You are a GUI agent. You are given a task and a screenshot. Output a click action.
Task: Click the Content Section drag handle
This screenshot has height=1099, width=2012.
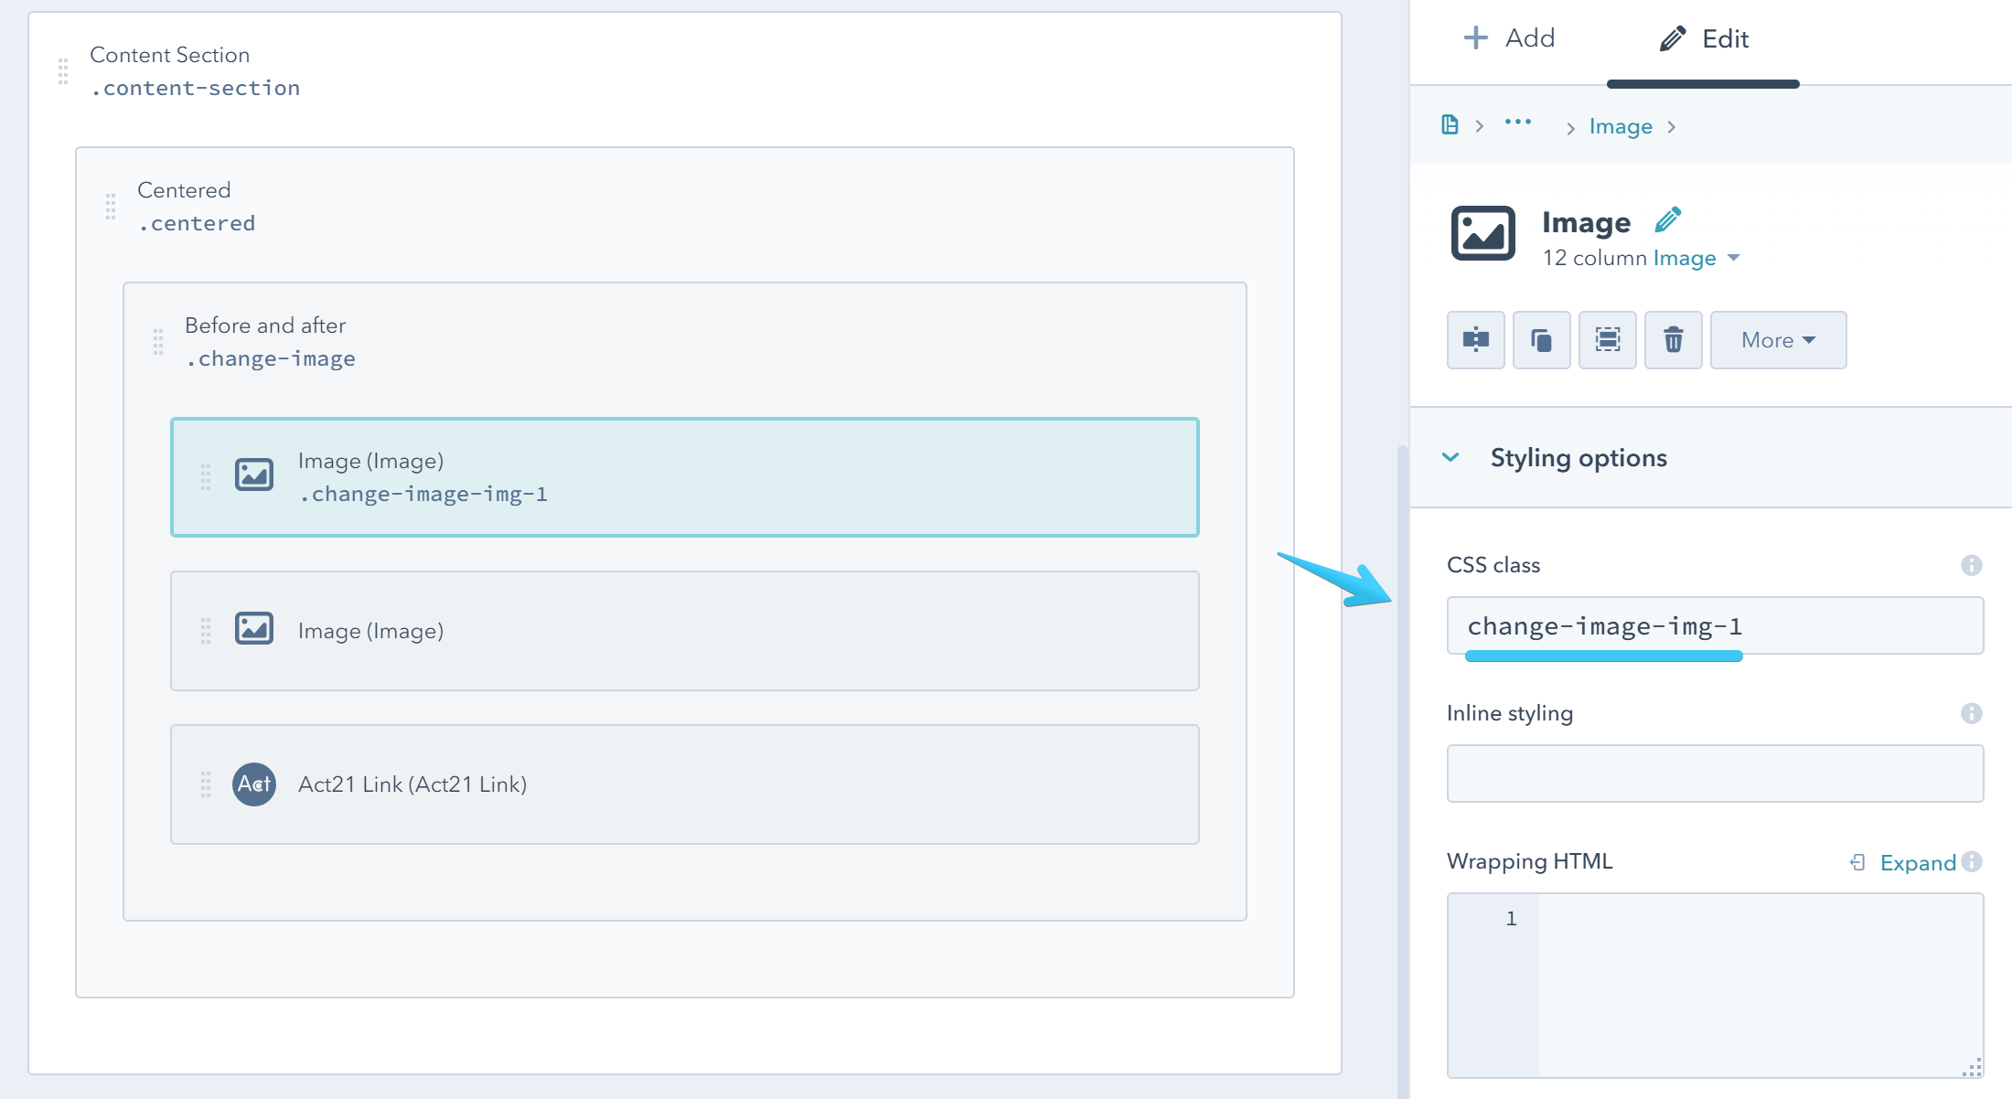pos(61,70)
